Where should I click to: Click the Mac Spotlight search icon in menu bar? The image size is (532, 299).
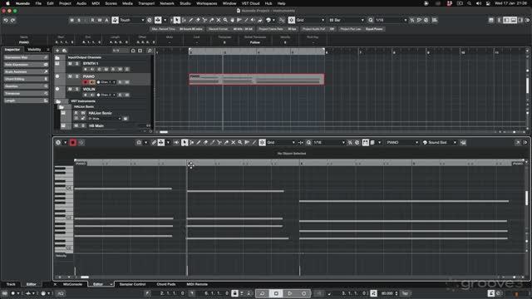(469, 3)
